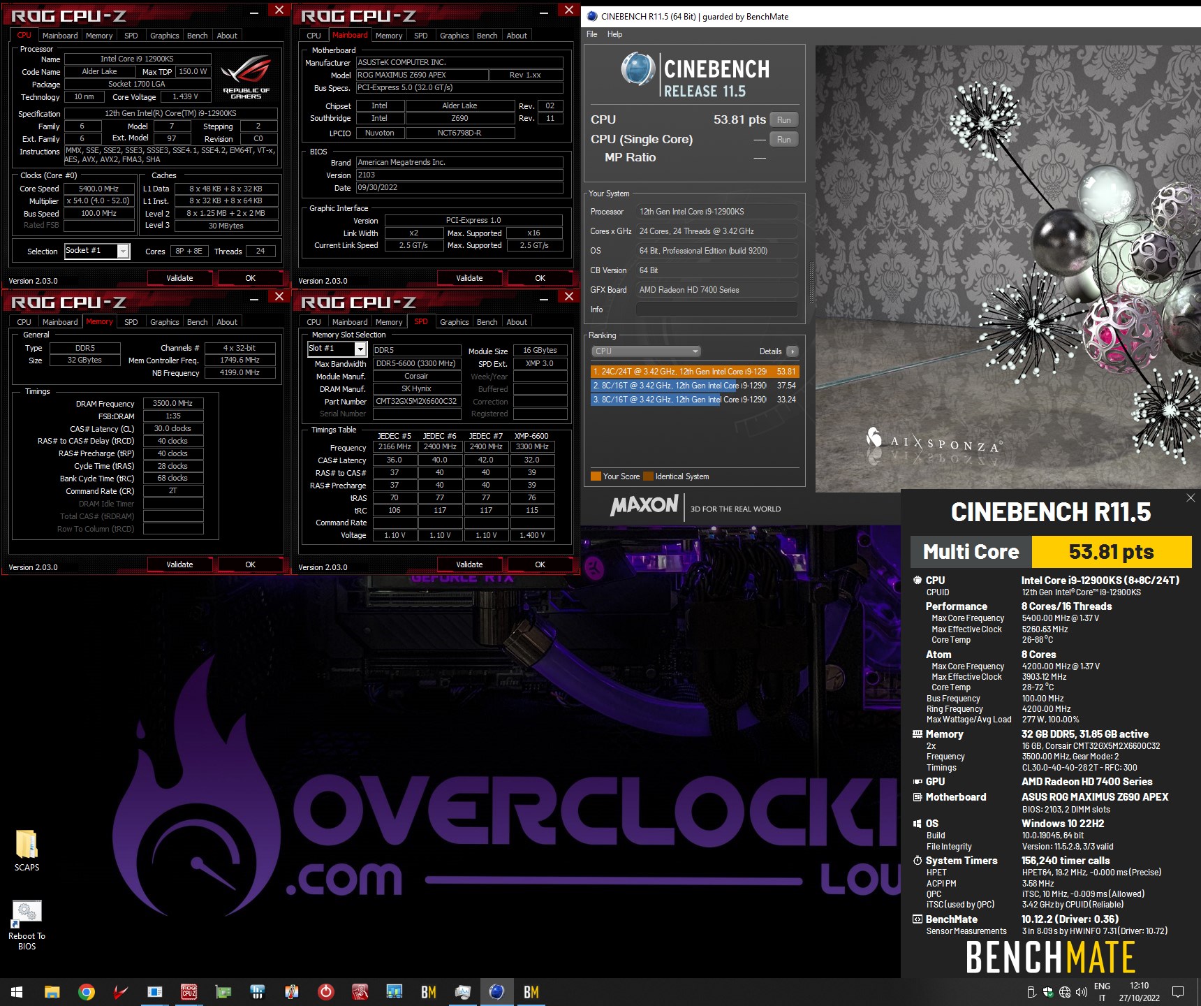Click the red power button taskbar icon
Screen dimensions: 1201x1006
[x=326, y=992]
